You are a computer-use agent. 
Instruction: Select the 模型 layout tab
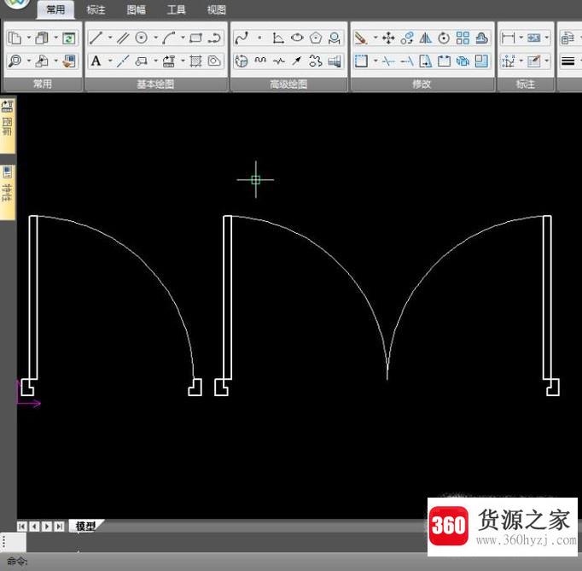[x=85, y=526]
